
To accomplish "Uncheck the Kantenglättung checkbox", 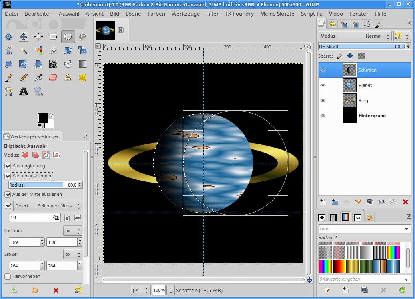I will pos(8,166).
